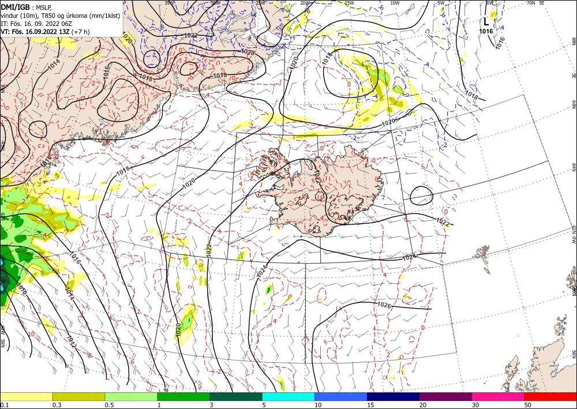Click the red '8' isotherm label
Image resolution: width=577 pixels, height=409 pixels.
point(89,355)
